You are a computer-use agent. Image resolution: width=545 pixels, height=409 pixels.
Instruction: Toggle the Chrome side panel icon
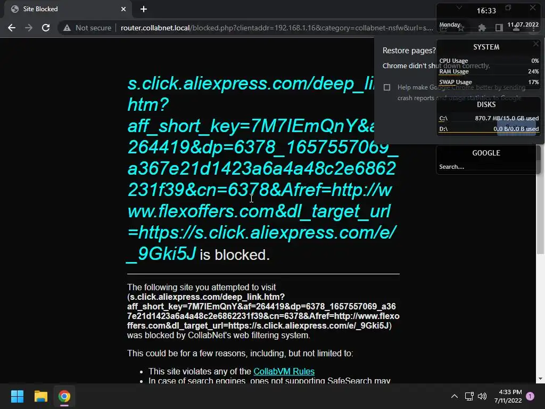(x=499, y=28)
